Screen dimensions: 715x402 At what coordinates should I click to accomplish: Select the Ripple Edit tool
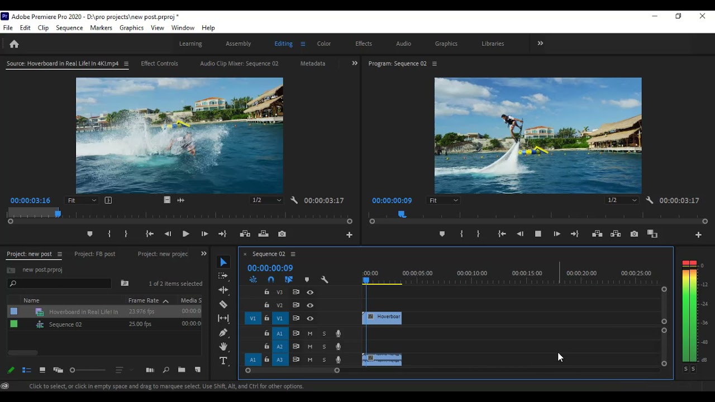(x=223, y=290)
